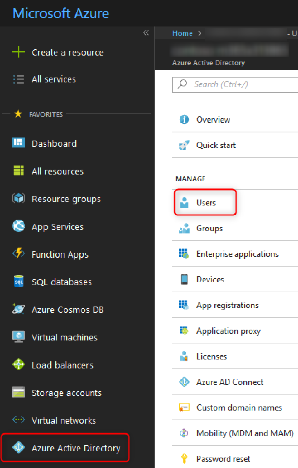Click the App Services label
Viewport: 298px width, 468px height.
(x=58, y=227)
